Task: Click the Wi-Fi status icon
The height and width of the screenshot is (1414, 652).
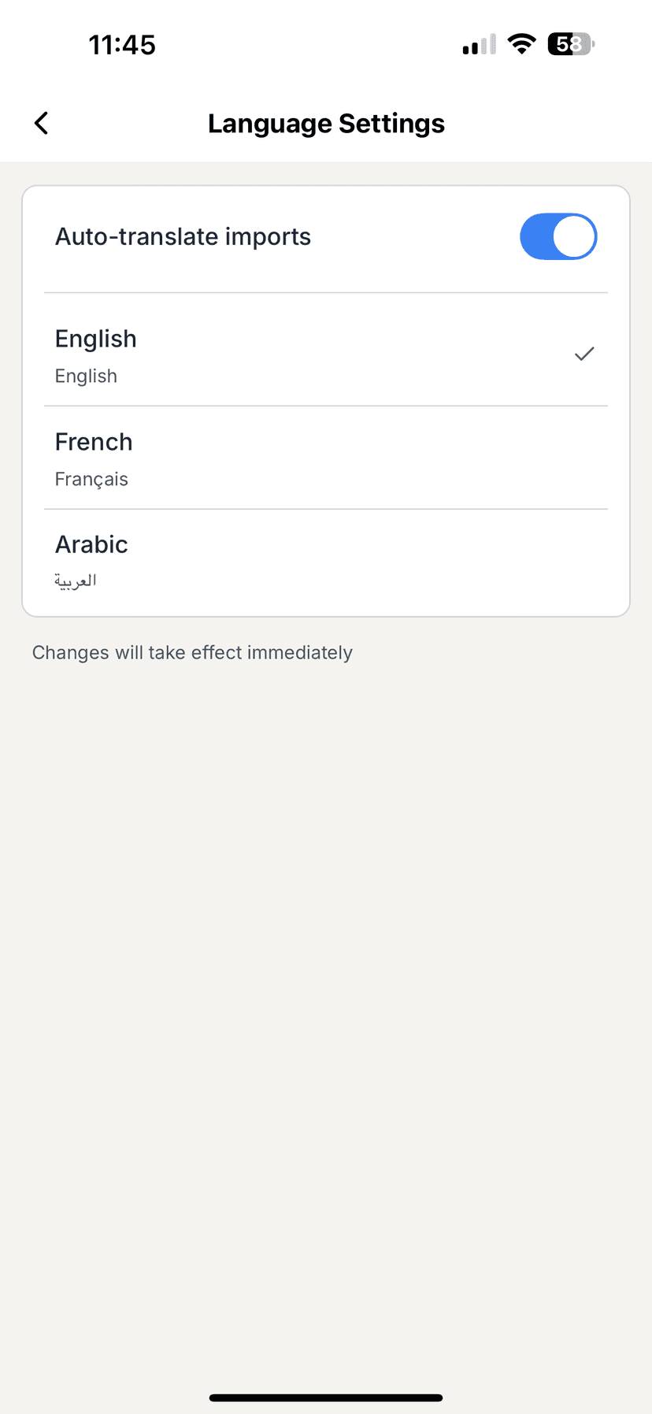Action: pyautogui.click(x=521, y=44)
